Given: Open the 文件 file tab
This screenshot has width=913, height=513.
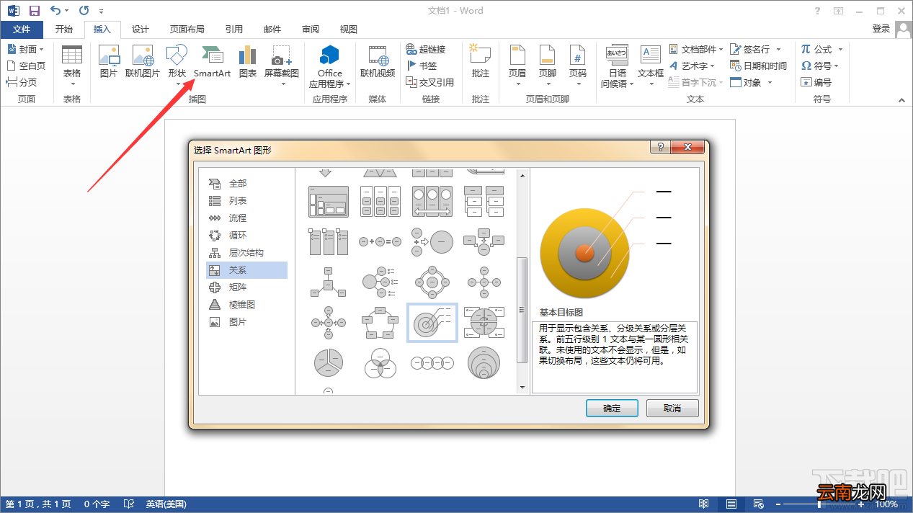Looking at the screenshot, I should click(22, 30).
